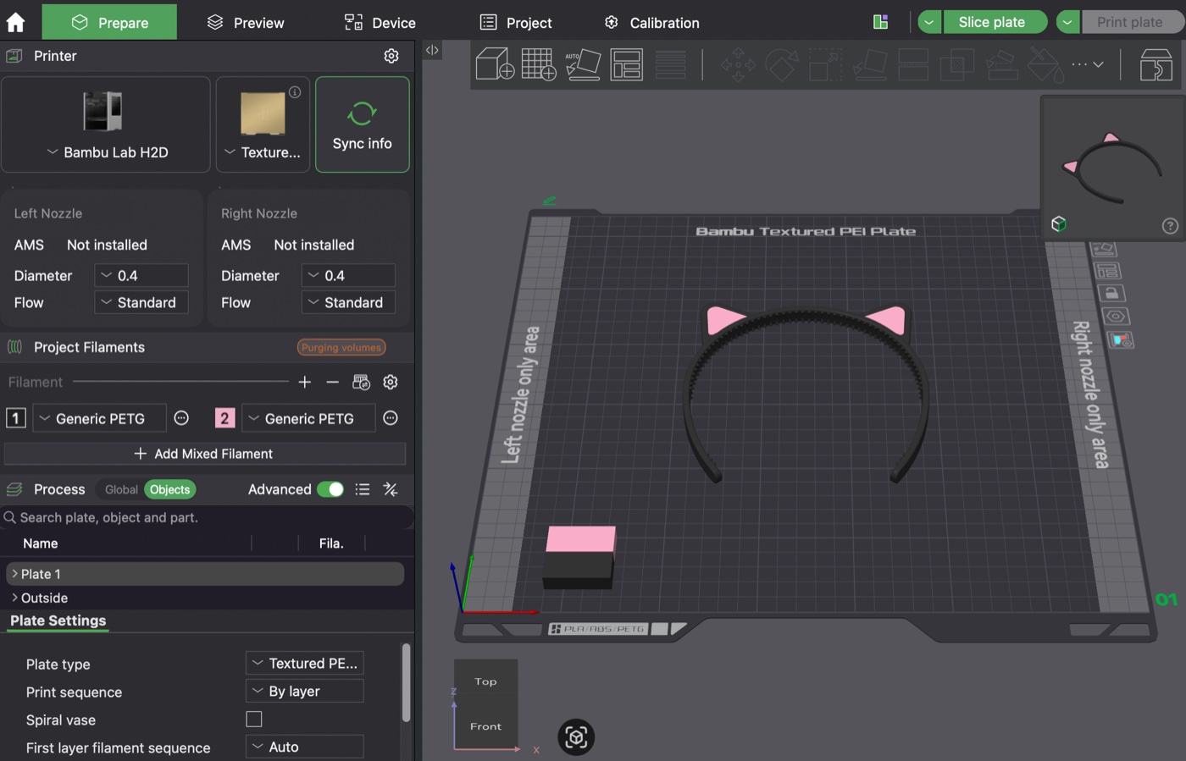Screen dimensions: 1186x761
Task: Open the Device tab
Action: point(380,23)
